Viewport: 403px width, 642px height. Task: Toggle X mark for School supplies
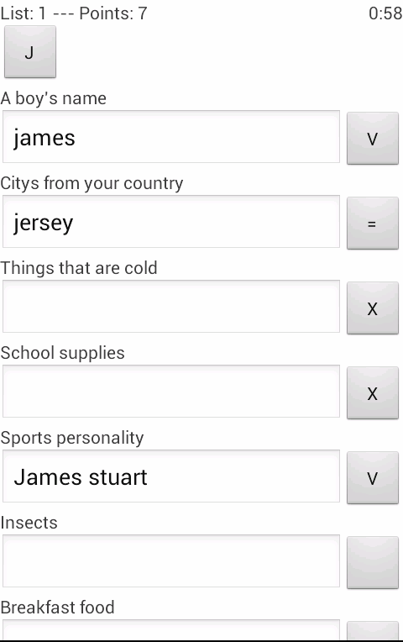point(372,392)
